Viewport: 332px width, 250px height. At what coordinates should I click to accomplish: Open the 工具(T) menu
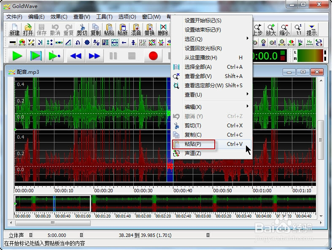(104, 17)
